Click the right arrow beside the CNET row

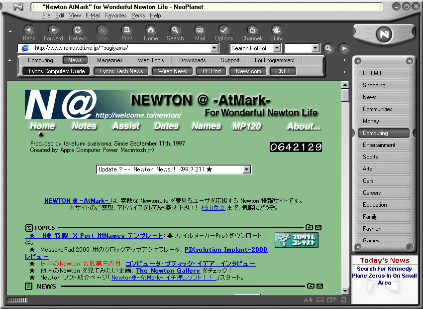click(x=344, y=72)
